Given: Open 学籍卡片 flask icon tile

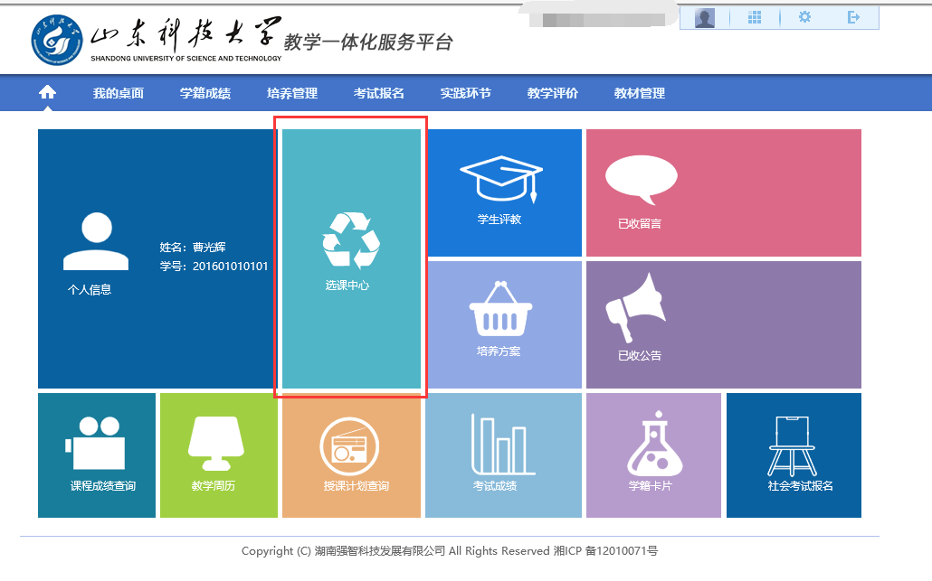Looking at the screenshot, I should [x=653, y=454].
